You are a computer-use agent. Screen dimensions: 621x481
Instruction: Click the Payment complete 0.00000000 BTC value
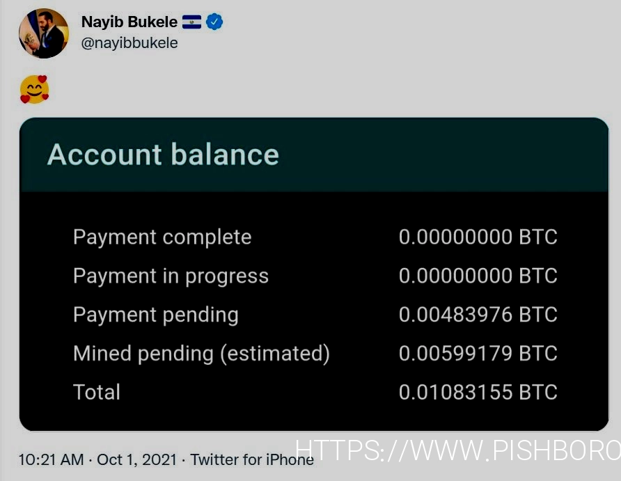pyautogui.click(x=478, y=237)
